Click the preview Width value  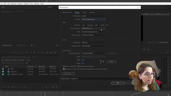tap(83, 60)
